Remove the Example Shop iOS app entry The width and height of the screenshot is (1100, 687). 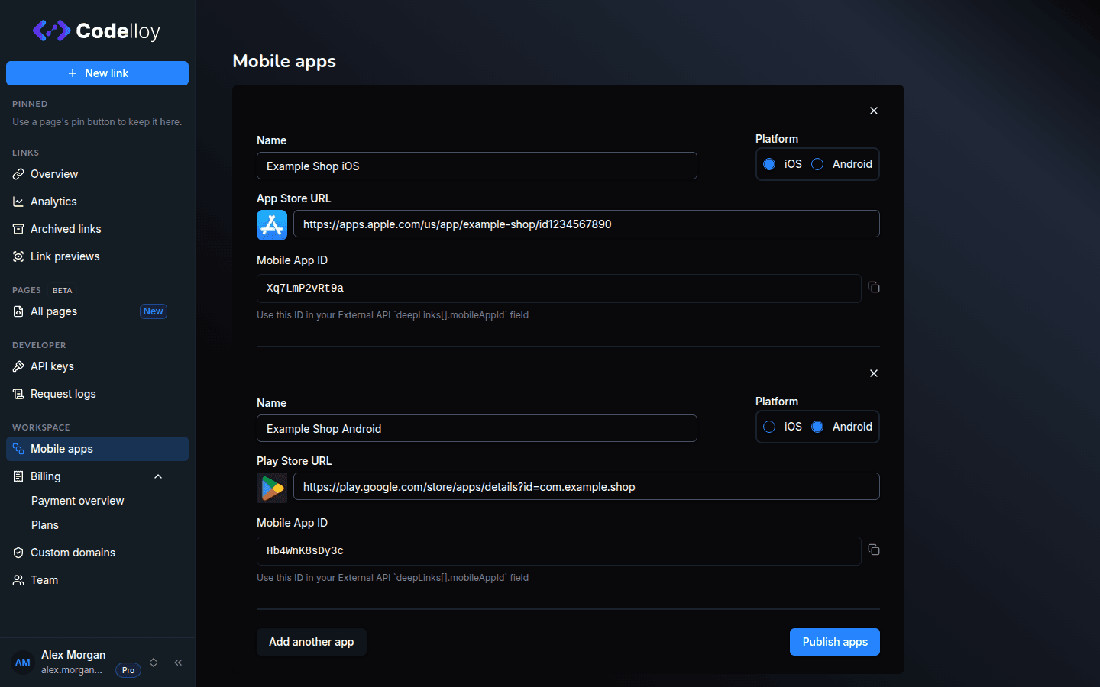tap(874, 111)
